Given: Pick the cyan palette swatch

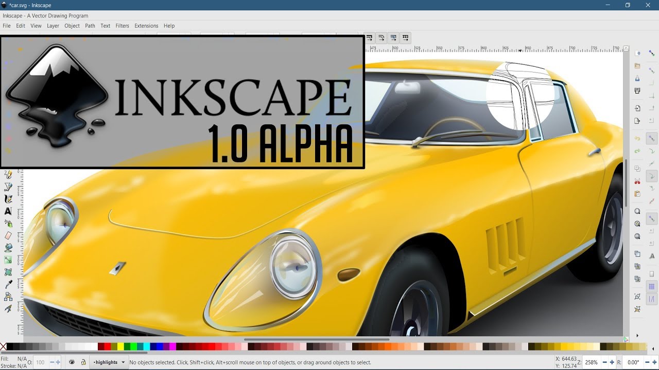Looking at the screenshot, I should pos(147,346).
